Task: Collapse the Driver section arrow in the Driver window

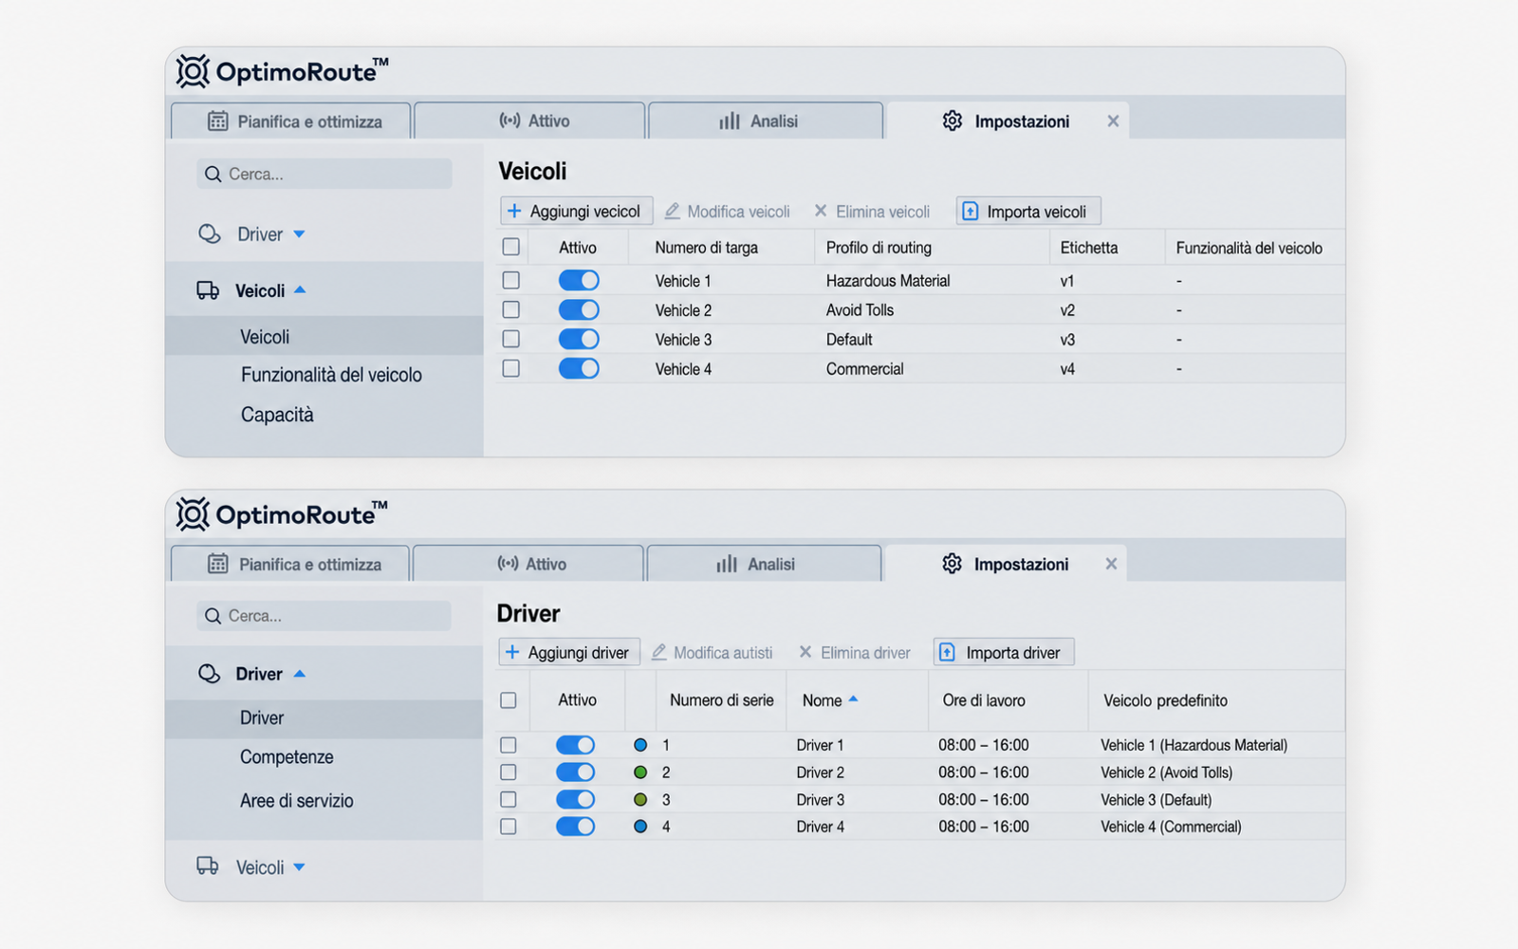Action: [x=300, y=673]
